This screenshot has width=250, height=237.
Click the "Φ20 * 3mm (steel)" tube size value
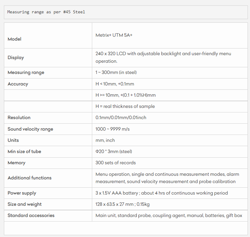tap(114, 152)
